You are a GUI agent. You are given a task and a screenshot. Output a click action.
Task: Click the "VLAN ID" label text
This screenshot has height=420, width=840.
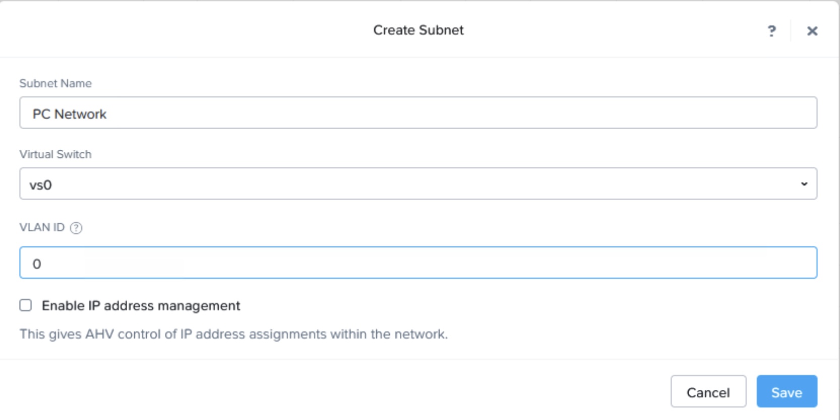(x=42, y=227)
